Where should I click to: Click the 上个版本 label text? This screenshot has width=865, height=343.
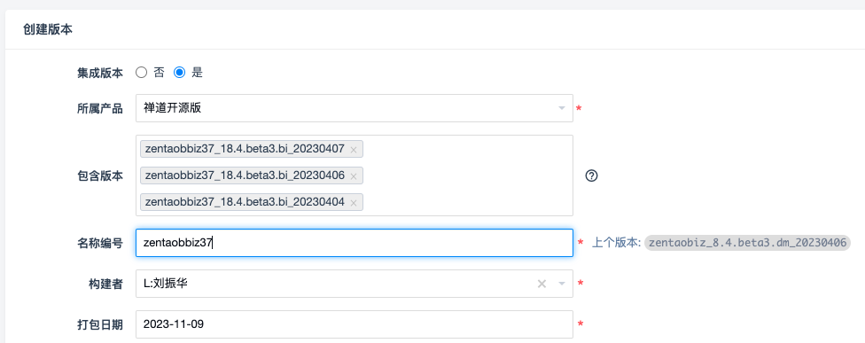tap(616, 243)
